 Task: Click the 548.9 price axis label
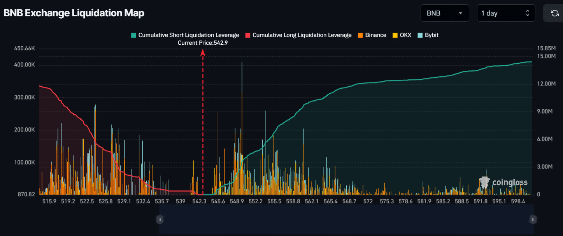coord(237,201)
